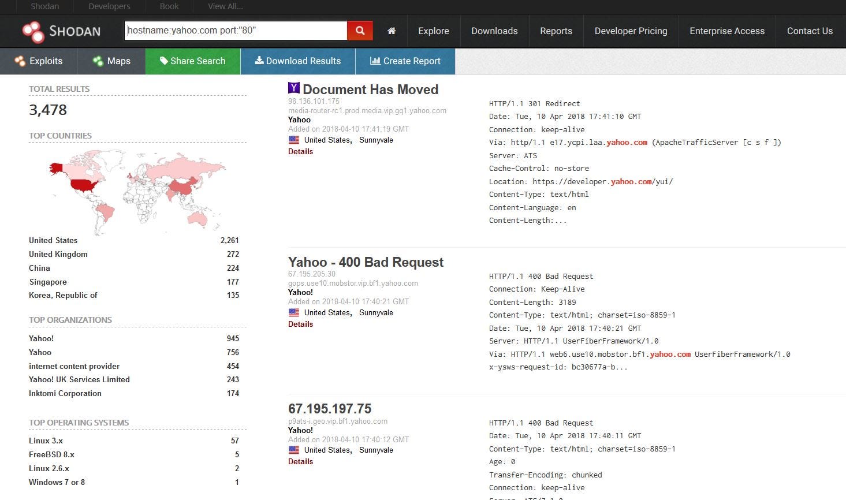Filter by United Kingdom country

coord(58,254)
